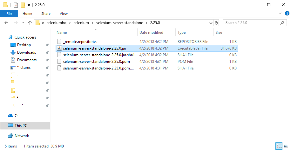Viewport: 291px width, 150px height.
Task: Switch to the Home ribbon tab
Action: pos(27,14)
